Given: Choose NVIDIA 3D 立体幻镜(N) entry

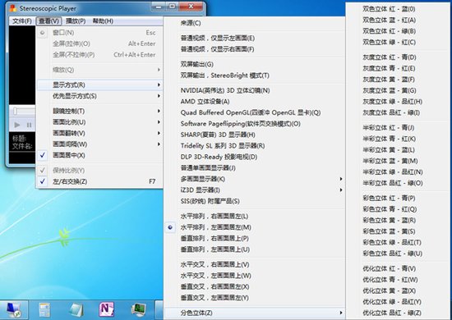Looking at the screenshot, I should pos(255,90).
